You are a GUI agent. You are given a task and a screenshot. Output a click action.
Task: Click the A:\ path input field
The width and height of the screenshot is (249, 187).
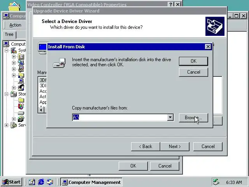120,117
